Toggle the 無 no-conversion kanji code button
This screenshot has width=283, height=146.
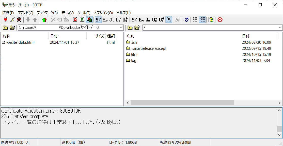[x=169, y=20]
